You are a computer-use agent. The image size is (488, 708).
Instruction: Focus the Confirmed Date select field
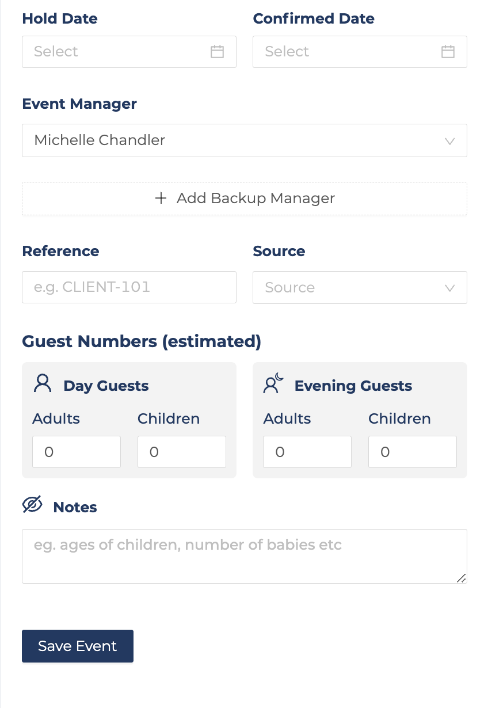[x=360, y=52]
